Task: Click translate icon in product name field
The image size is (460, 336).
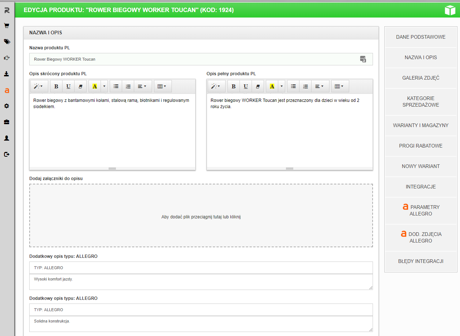Action: coord(363,59)
